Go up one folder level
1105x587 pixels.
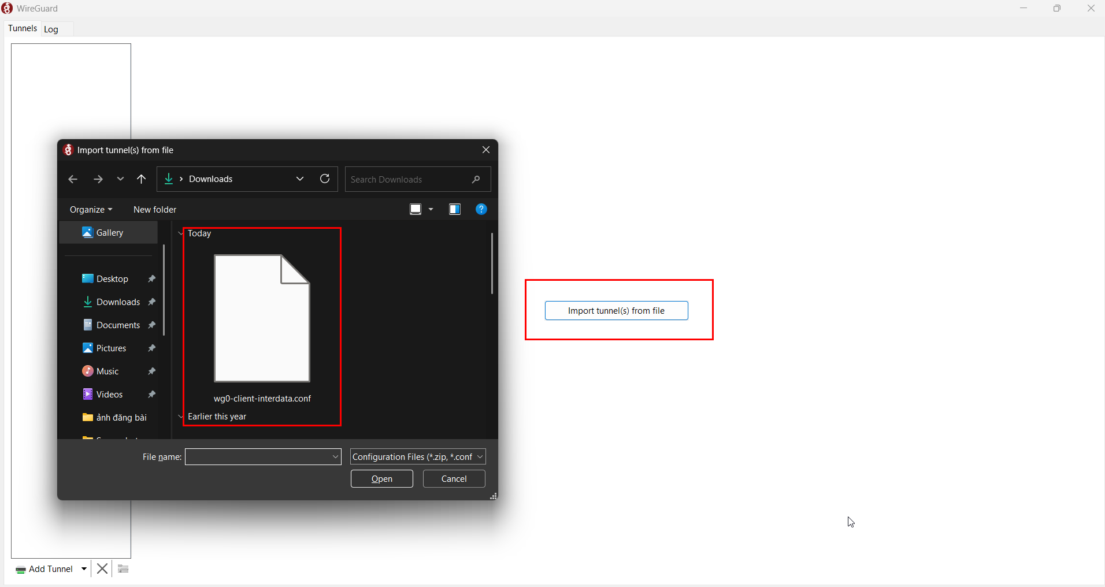(x=142, y=179)
